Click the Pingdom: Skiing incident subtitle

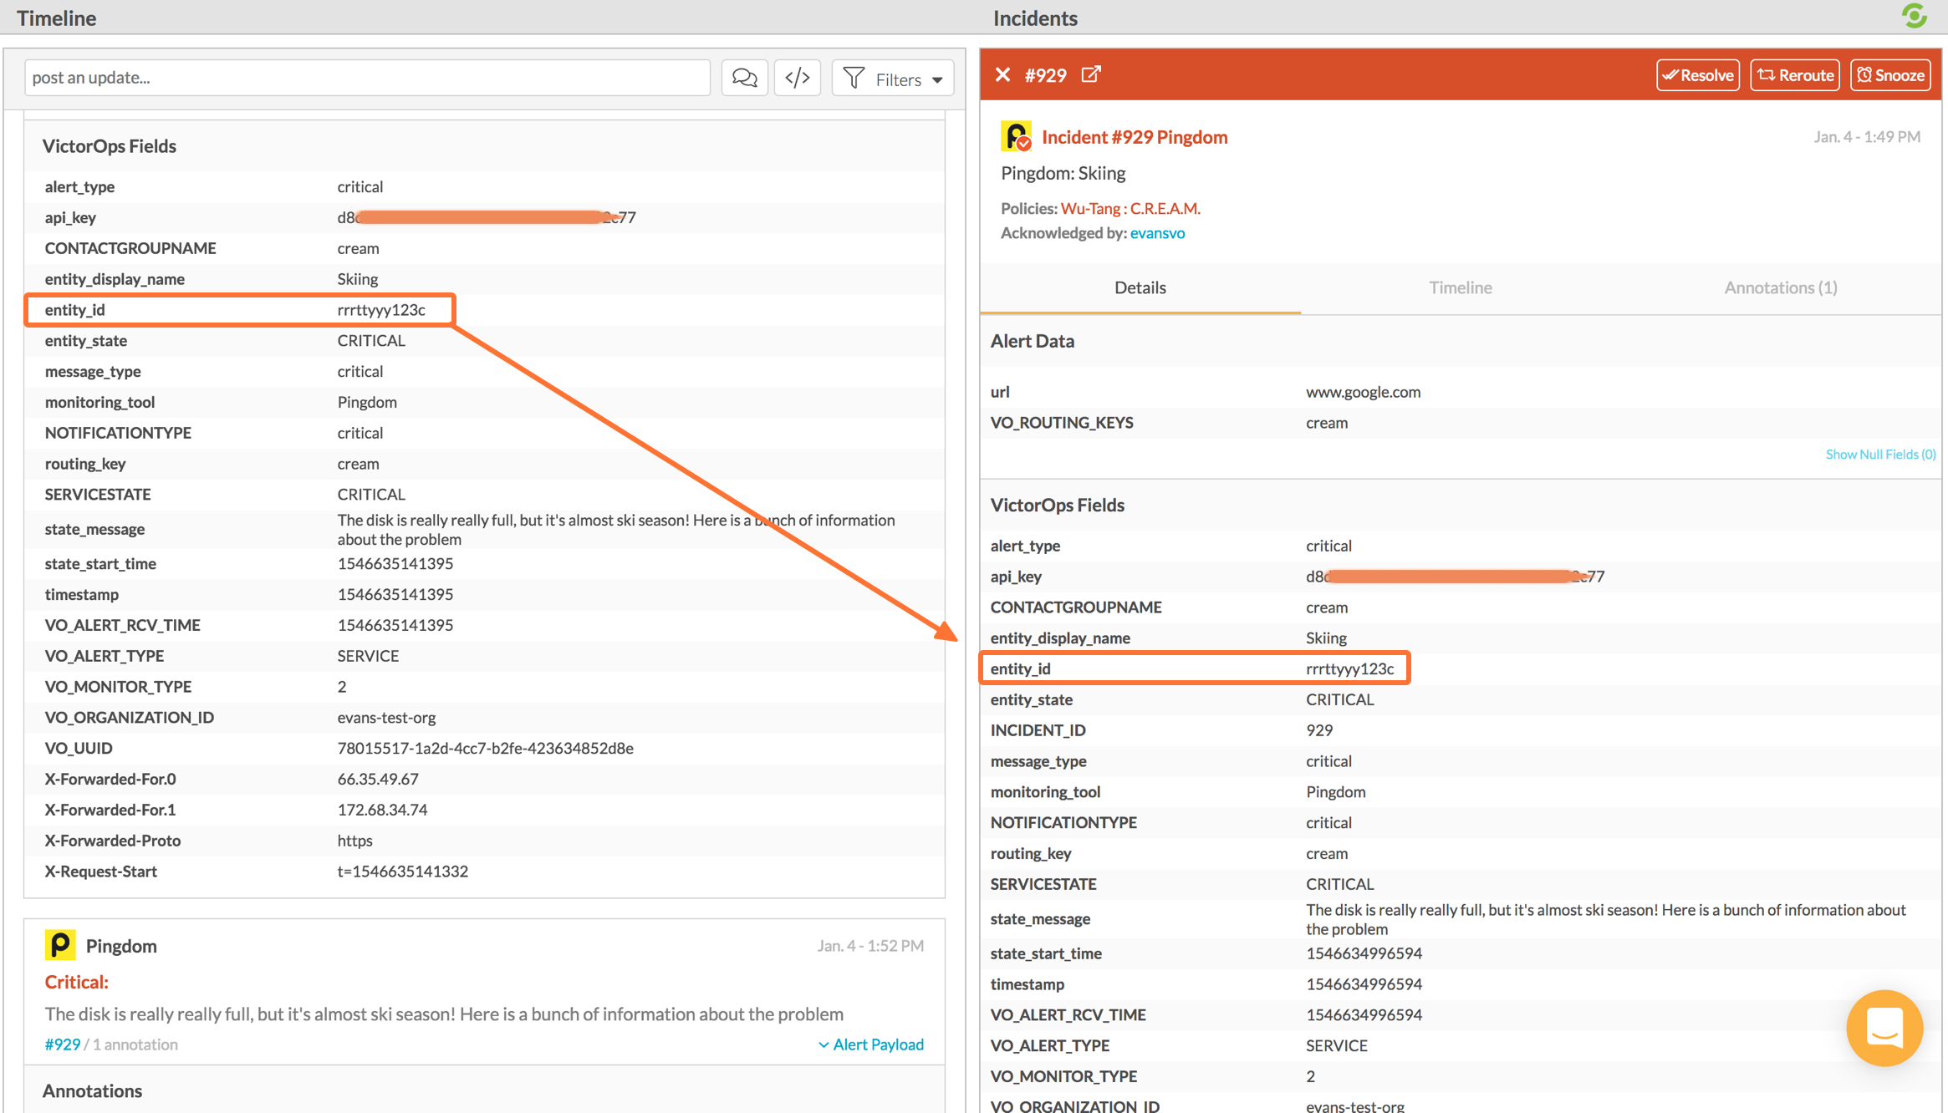pos(1063,173)
